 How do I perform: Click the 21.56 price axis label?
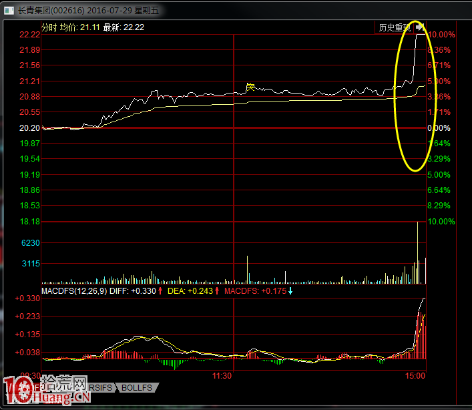click(x=30, y=65)
